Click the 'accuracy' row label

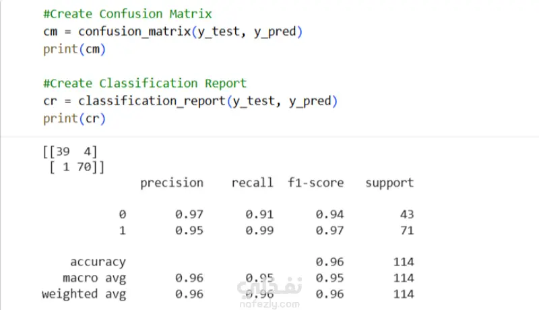[98, 261]
